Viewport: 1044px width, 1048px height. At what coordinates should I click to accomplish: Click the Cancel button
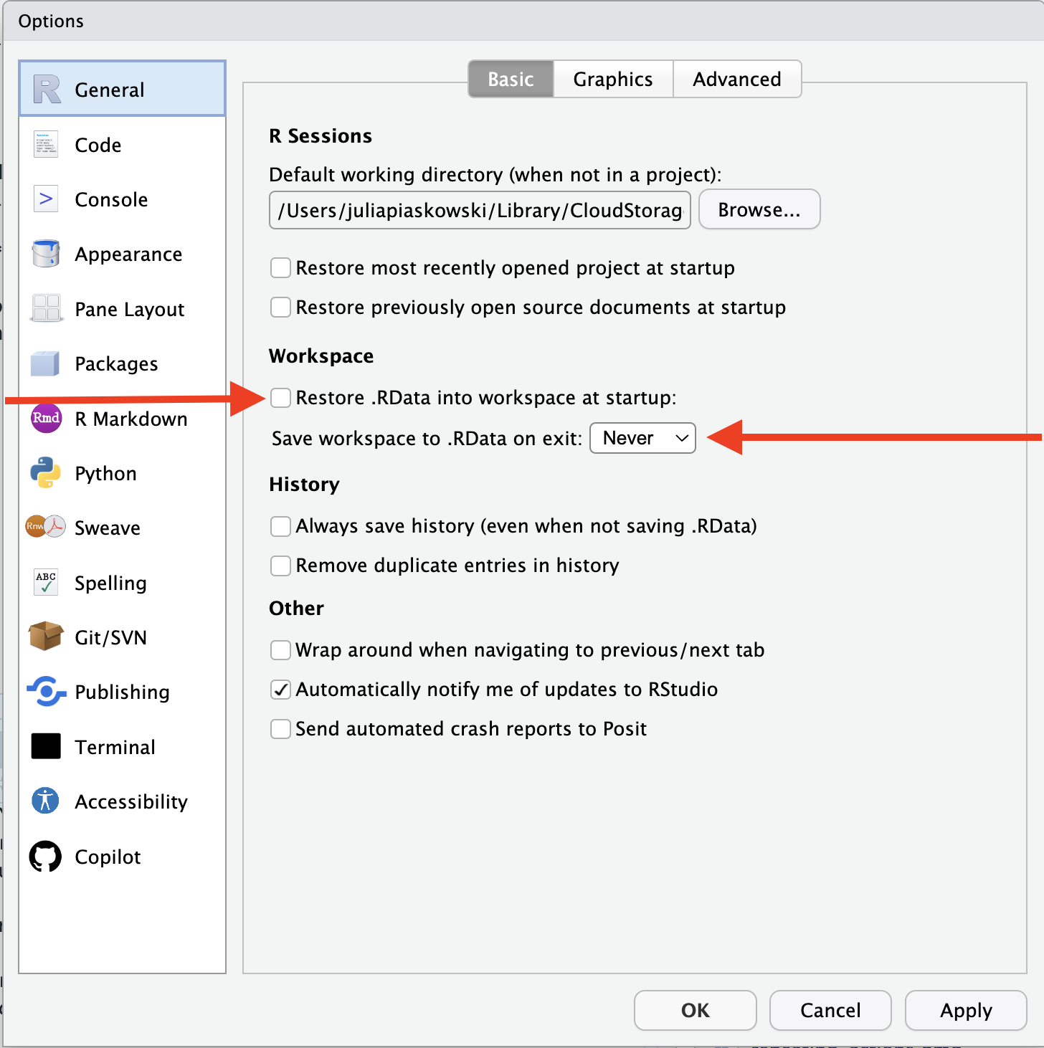(830, 1010)
